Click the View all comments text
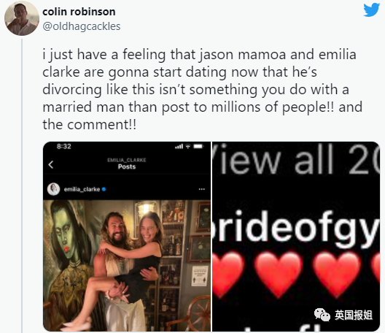385x333 pixels. (296, 161)
